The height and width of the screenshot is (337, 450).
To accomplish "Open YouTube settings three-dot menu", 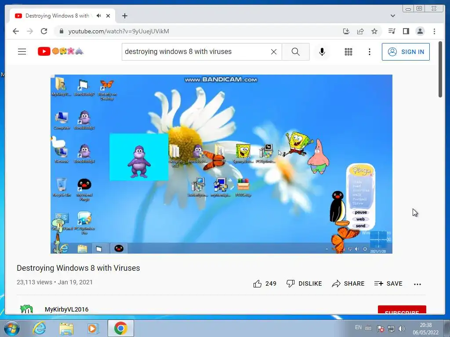I will pos(369,52).
